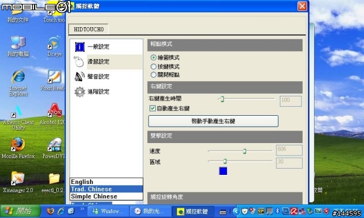Image resolution: width=364 pixels, height=218 pixels.
Task: Switch to 我的光... taskbar button
Action: (150, 211)
